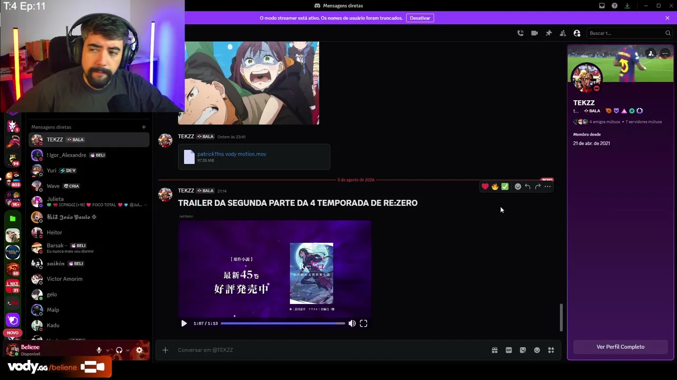Mute the trailer video volume
Viewport: 677px width, 380px height.
coord(352,324)
